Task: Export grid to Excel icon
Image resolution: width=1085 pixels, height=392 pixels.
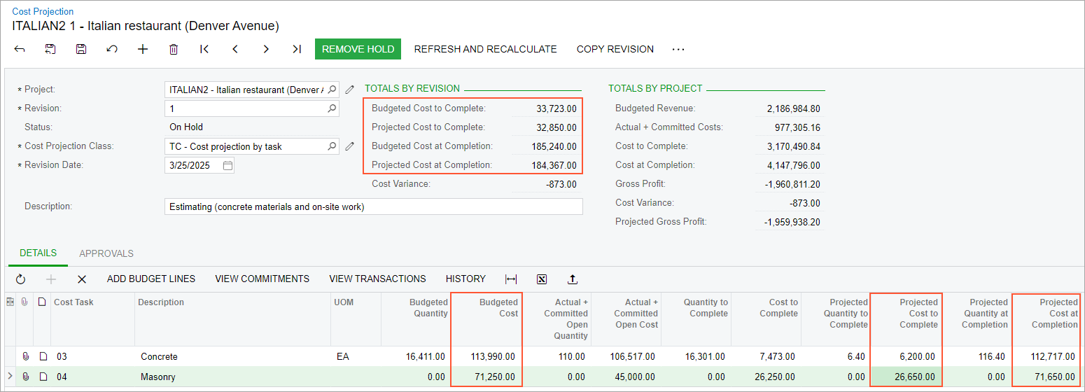Action: pos(542,279)
